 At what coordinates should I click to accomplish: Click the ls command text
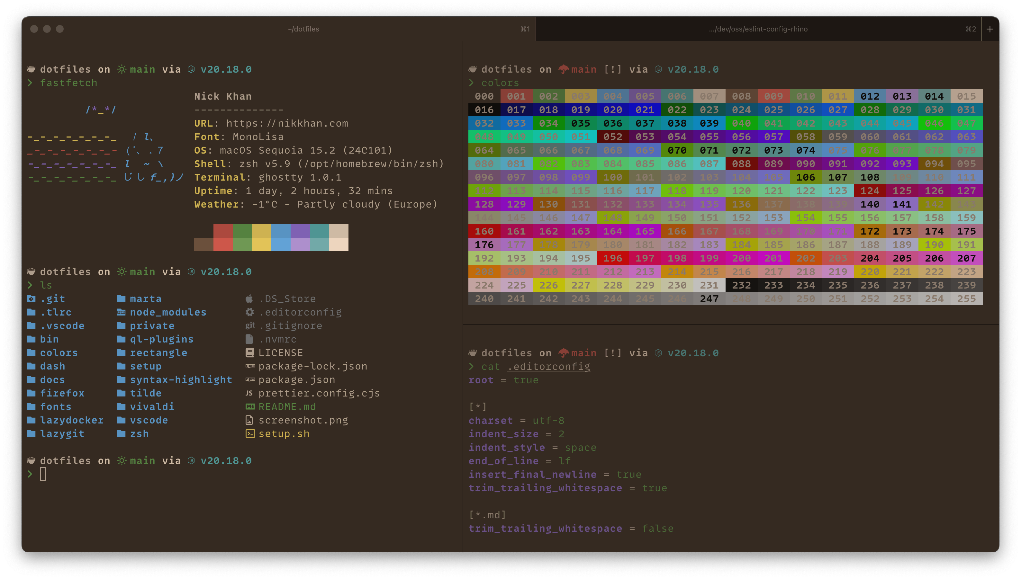pos(46,285)
